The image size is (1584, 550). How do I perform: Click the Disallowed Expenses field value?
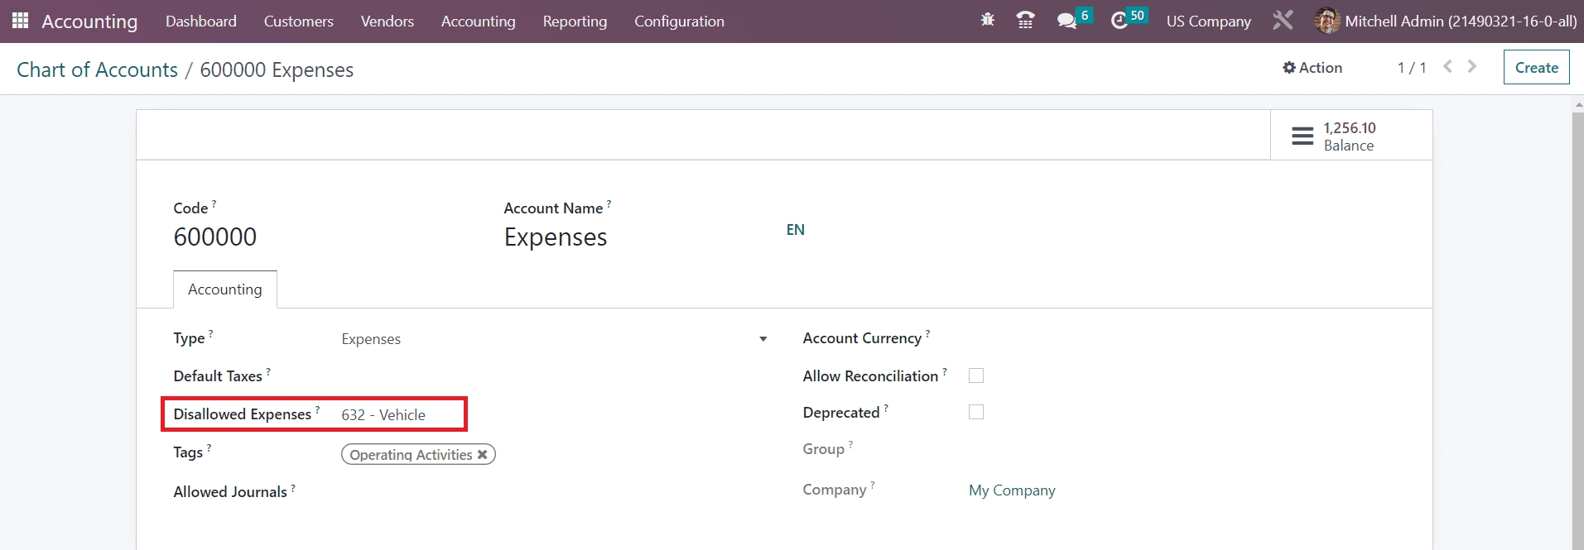383,415
